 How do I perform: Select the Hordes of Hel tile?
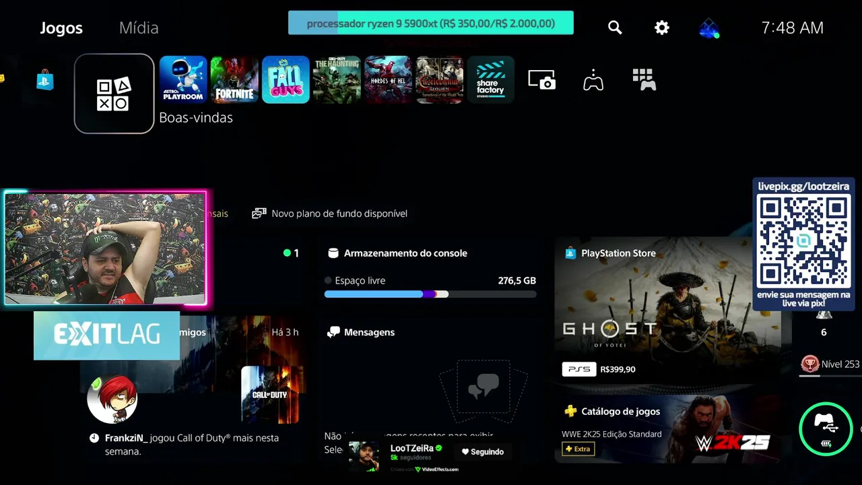coord(388,79)
